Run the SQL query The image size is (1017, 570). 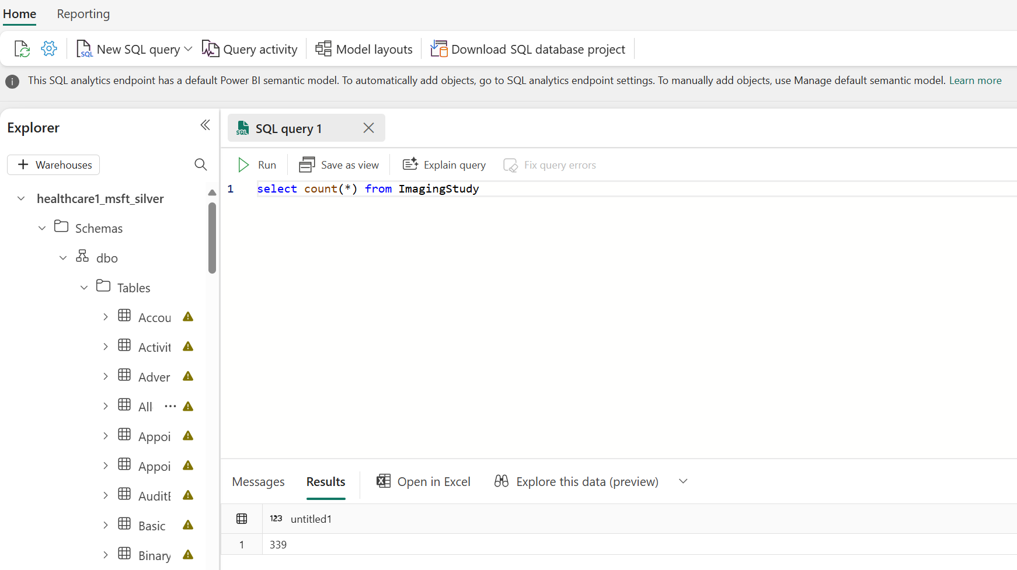[257, 165]
